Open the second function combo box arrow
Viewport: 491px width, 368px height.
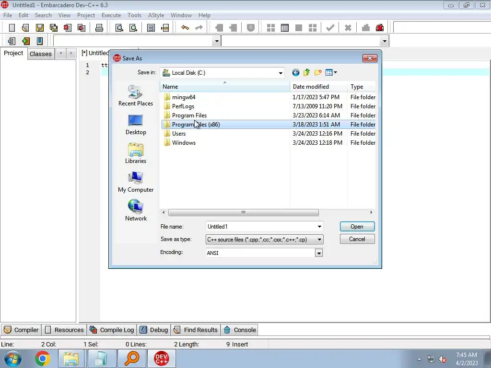pos(385,41)
